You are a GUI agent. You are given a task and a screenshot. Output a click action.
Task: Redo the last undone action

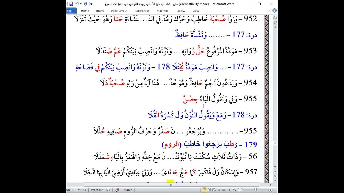click(x=85, y=4)
